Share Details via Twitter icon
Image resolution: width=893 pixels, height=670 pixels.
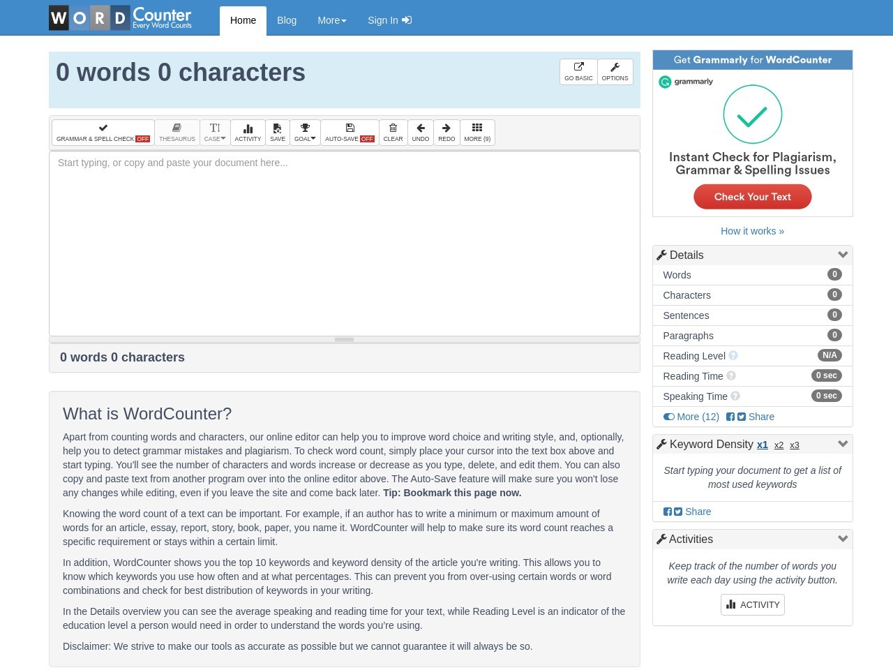click(741, 417)
